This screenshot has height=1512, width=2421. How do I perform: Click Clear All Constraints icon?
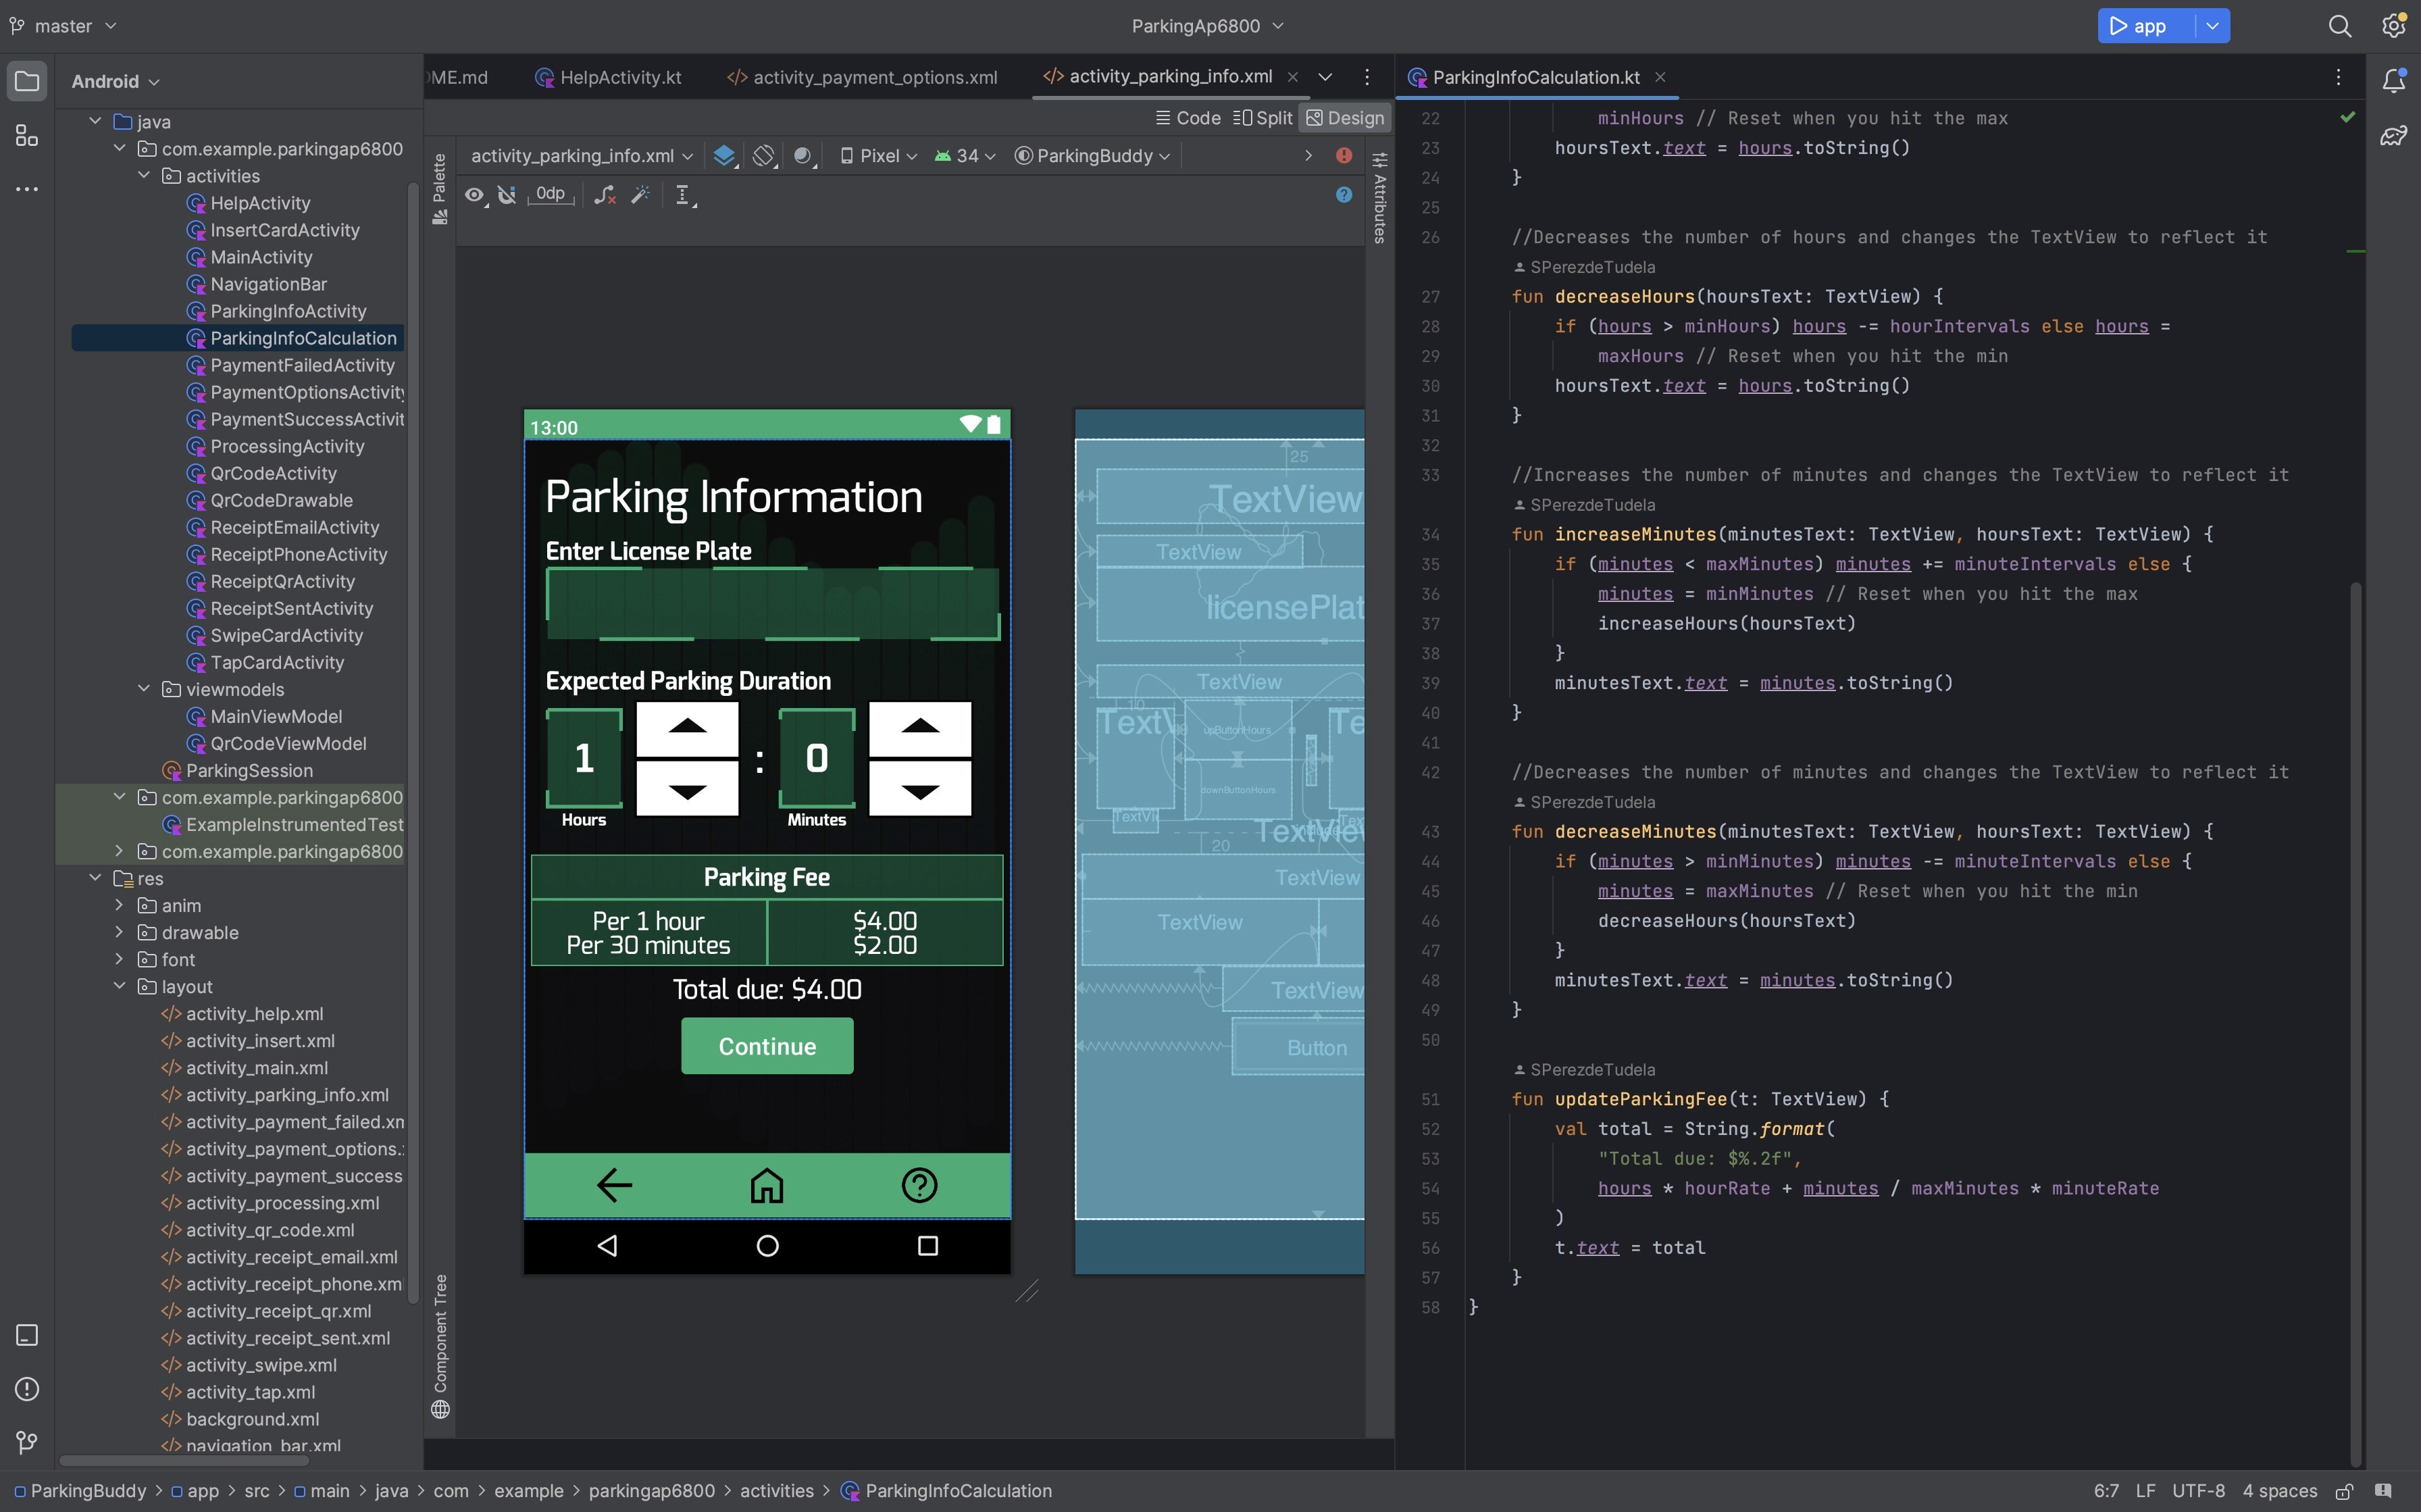tap(605, 195)
